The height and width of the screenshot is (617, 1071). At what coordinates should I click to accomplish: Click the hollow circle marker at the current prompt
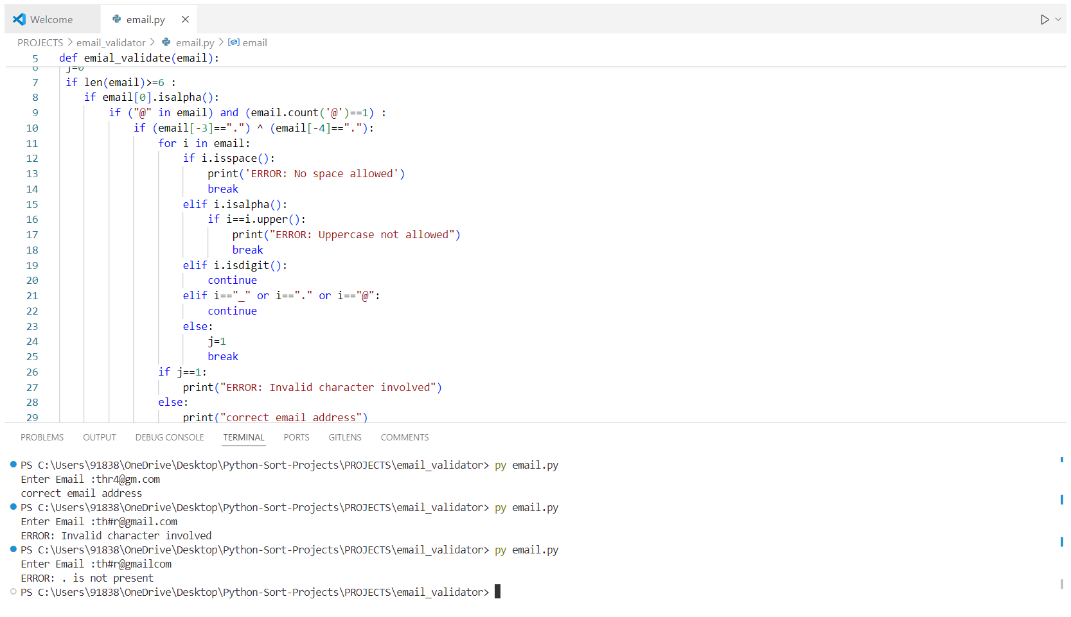(x=13, y=591)
